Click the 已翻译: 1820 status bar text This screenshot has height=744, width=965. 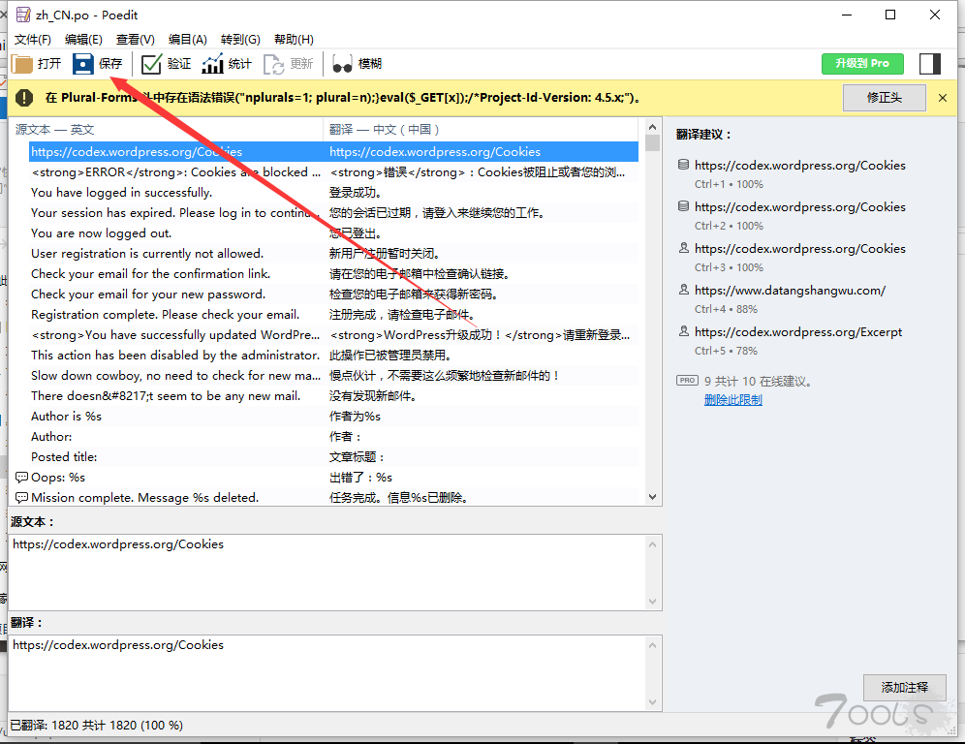tap(97, 726)
